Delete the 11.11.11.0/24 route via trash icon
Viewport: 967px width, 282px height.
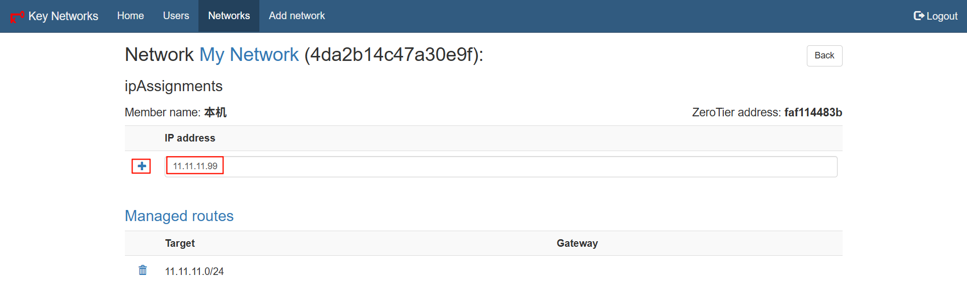click(143, 270)
